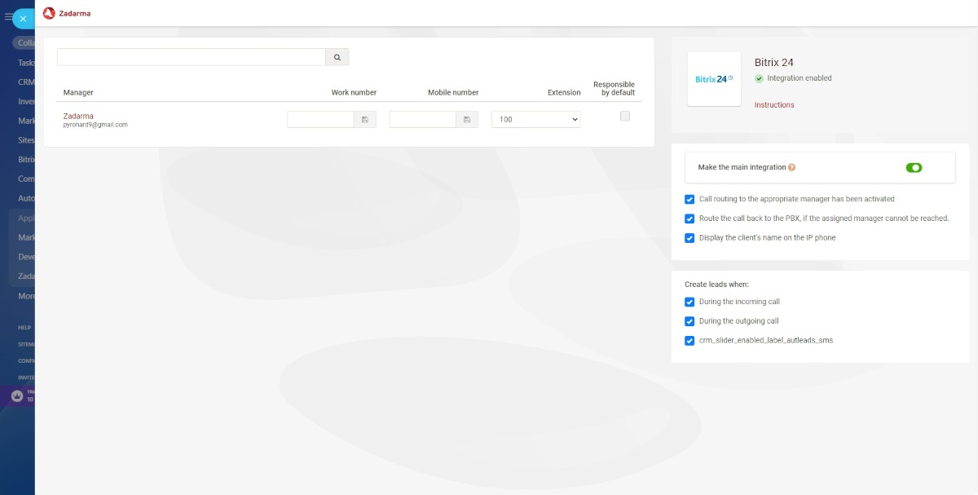Click the green Integration enabled check icon
This screenshot has width=978, height=495.
[x=759, y=78]
